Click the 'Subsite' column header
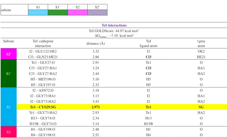Viewport: 227px width, 138px height. [9, 41]
